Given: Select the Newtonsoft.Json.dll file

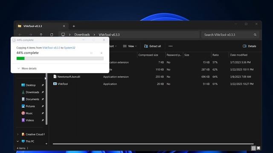Looking at the screenshot, I should pyautogui.click(x=69, y=76).
